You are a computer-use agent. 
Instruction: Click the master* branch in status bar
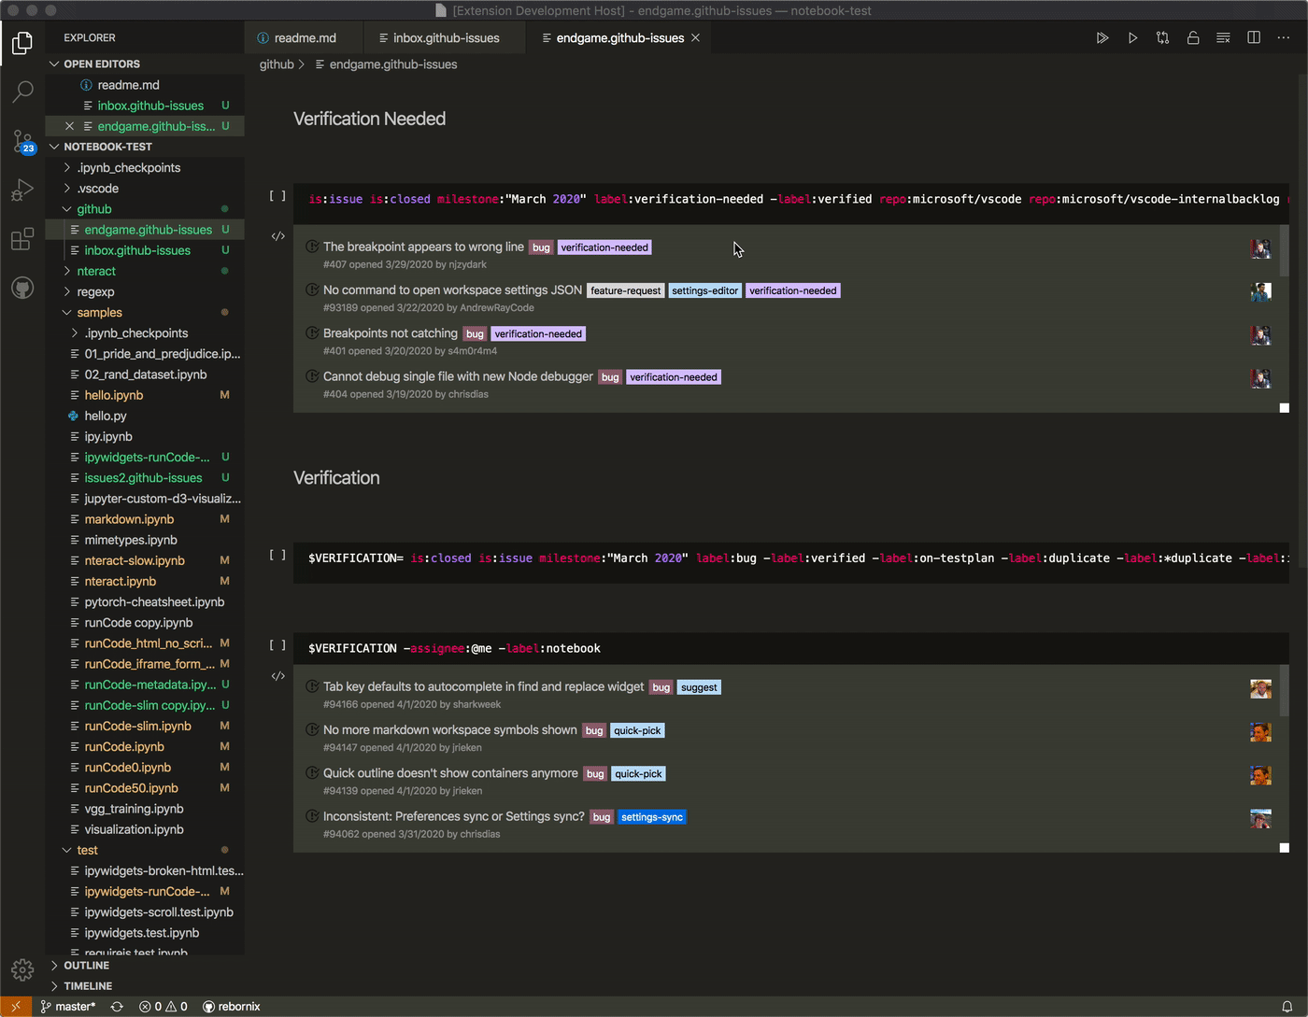click(x=67, y=1007)
